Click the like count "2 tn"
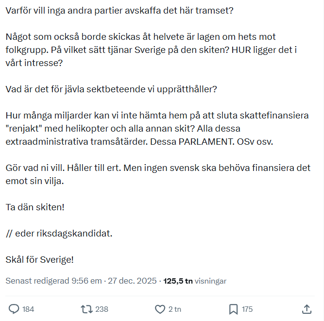 coord(175,309)
